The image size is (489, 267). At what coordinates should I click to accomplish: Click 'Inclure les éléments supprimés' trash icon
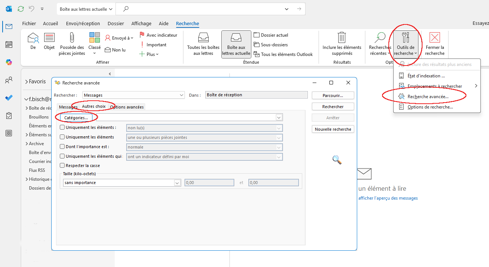click(x=342, y=37)
